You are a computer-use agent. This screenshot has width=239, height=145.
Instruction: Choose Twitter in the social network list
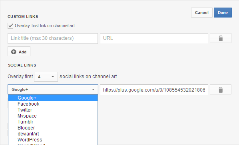tap(53, 110)
